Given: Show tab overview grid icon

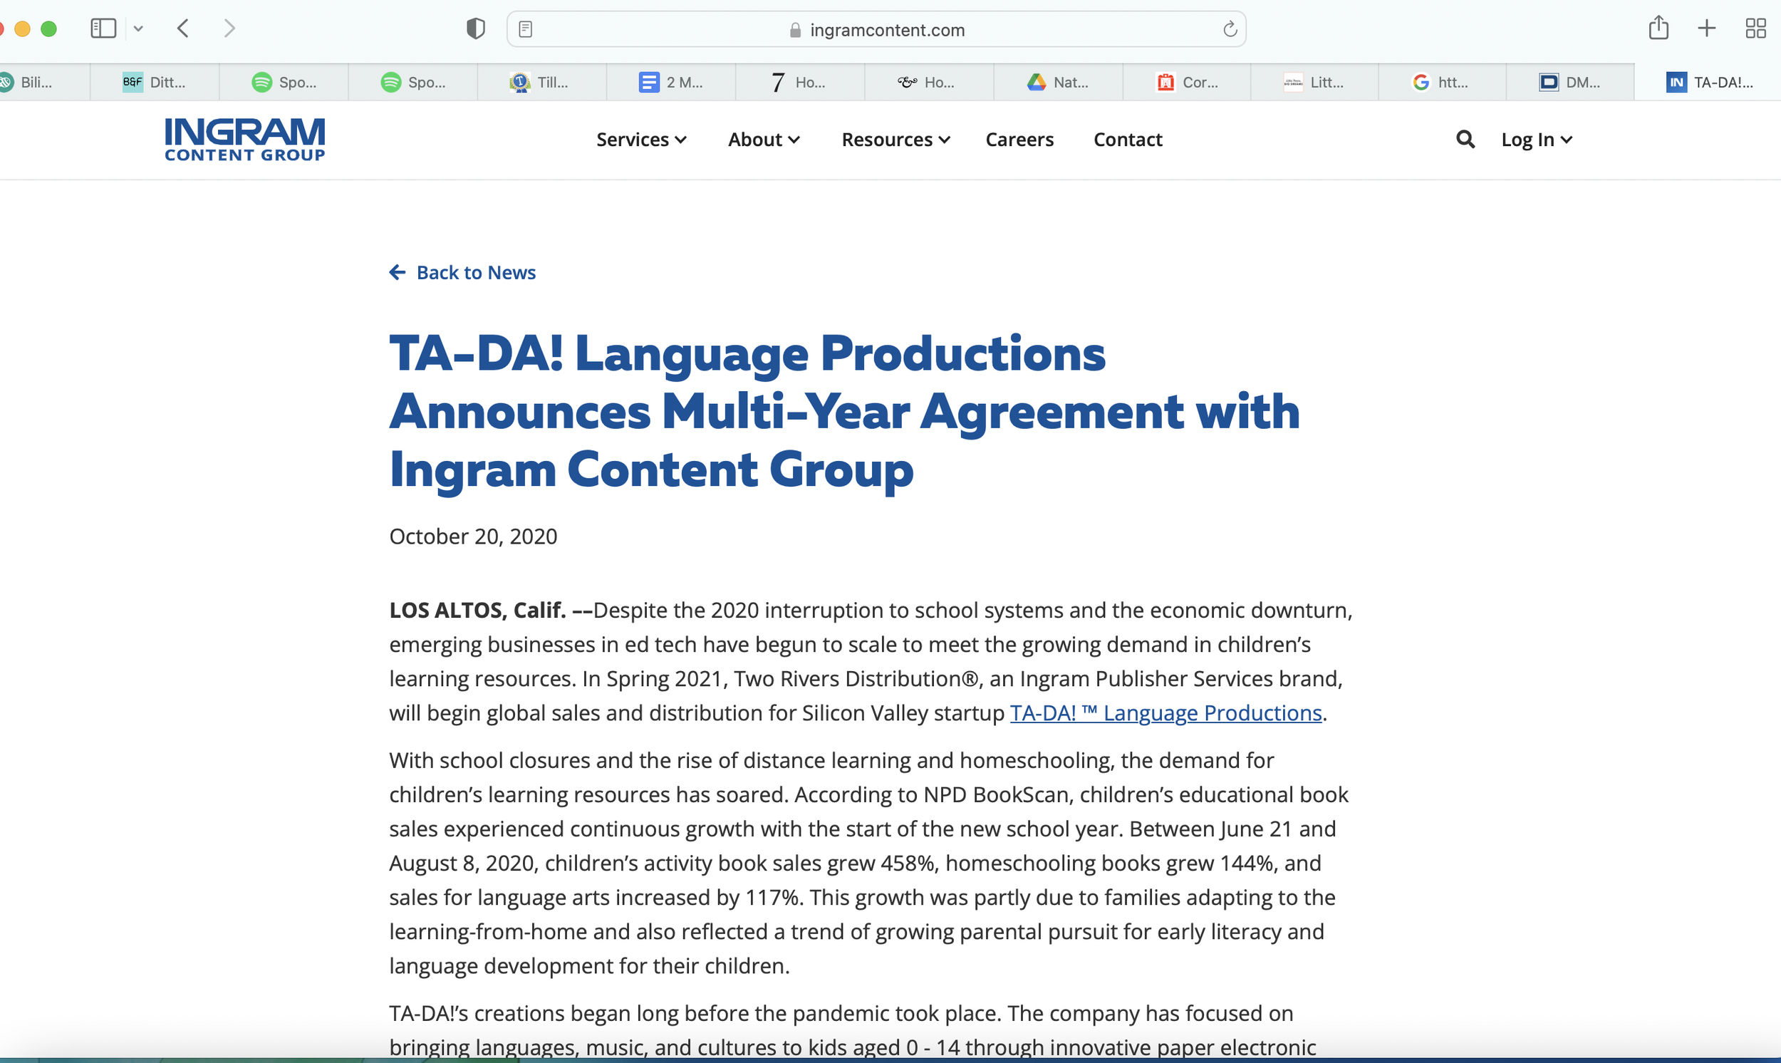Looking at the screenshot, I should [1755, 28].
